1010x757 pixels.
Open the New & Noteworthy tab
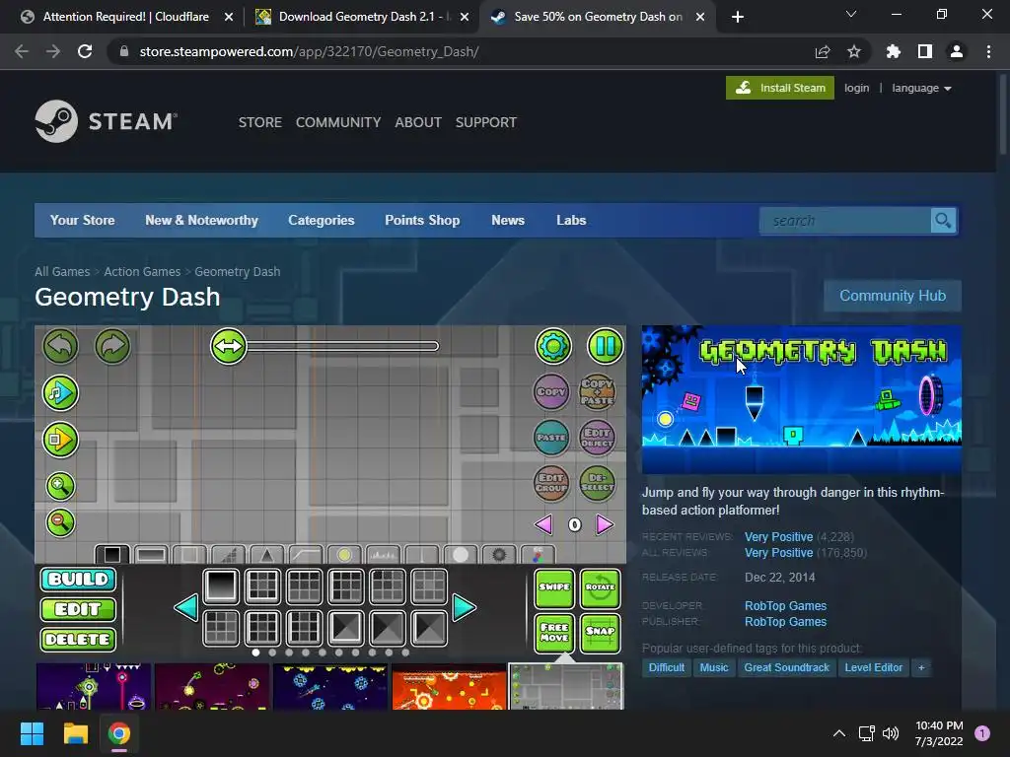click(201, 220)
